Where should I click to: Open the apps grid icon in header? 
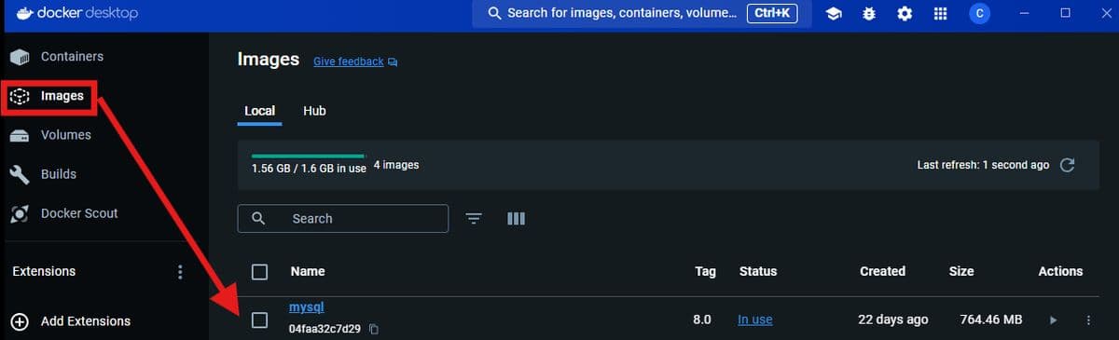pos(940,14)
